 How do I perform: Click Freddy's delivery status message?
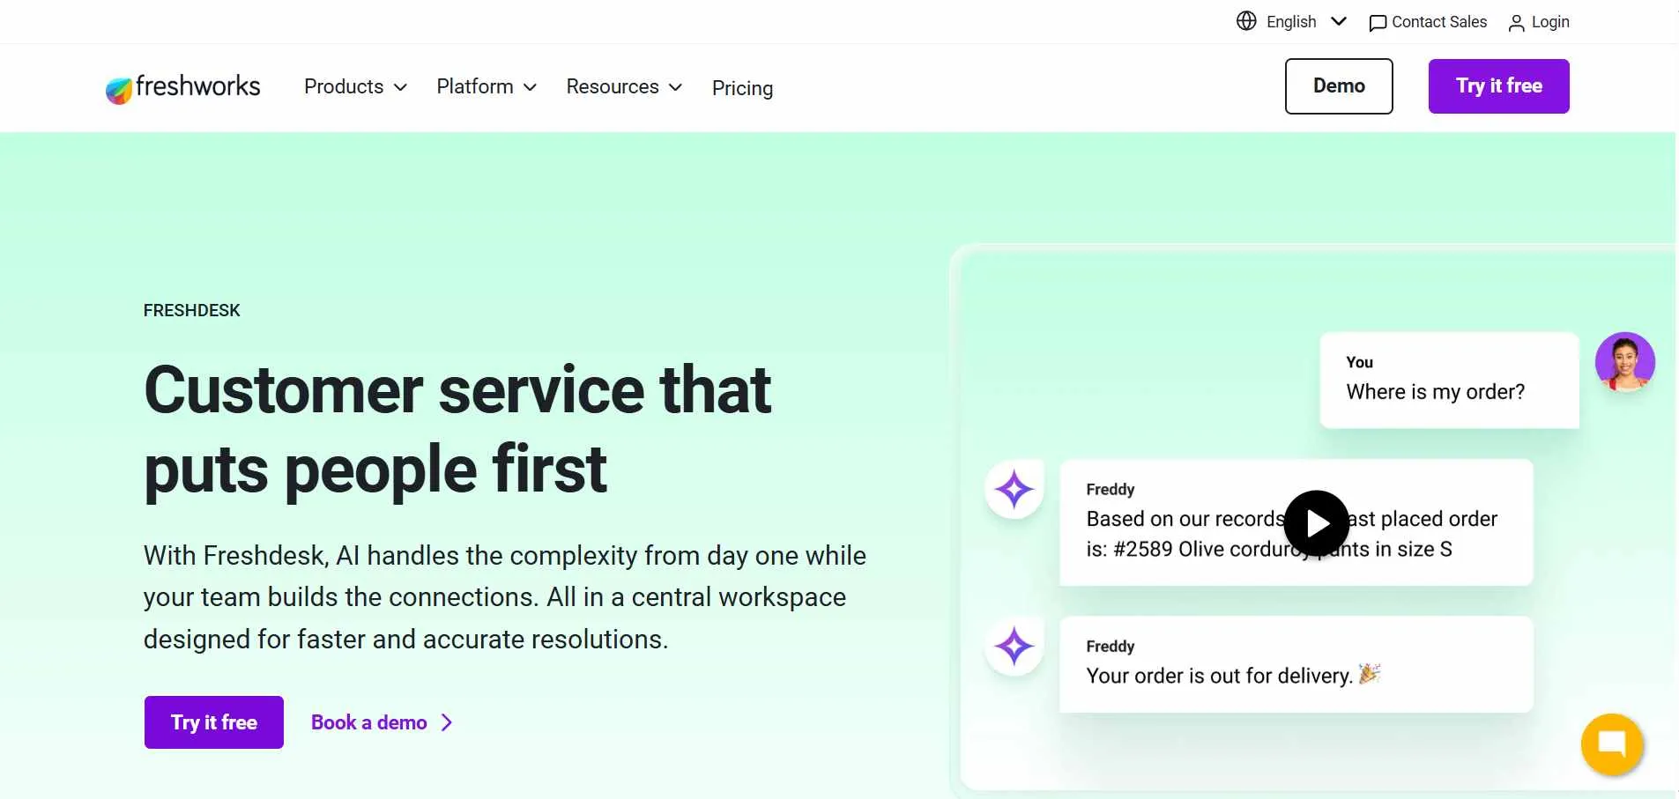point(1296,665)
